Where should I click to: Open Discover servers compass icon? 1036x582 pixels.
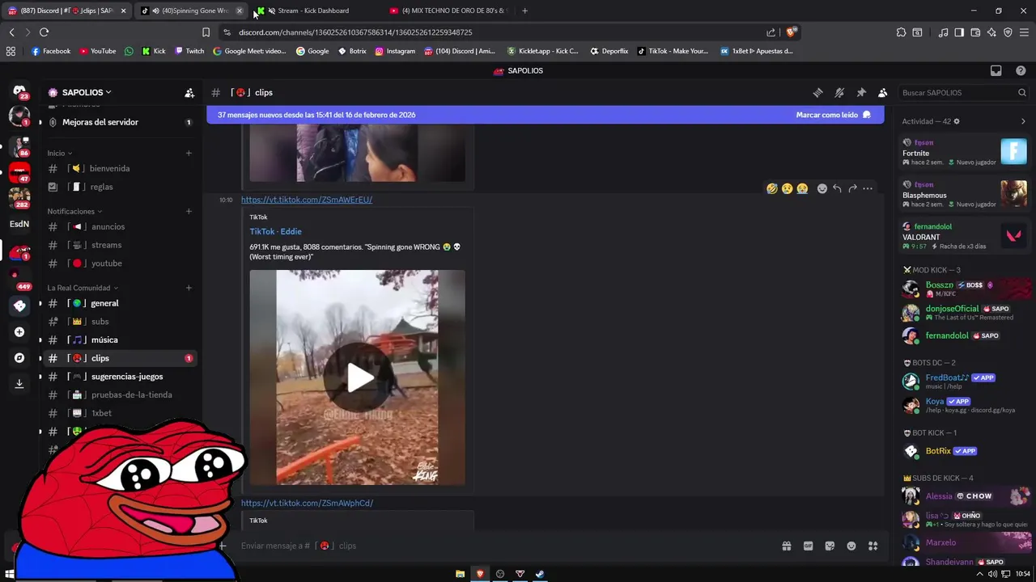pos(19,357)
